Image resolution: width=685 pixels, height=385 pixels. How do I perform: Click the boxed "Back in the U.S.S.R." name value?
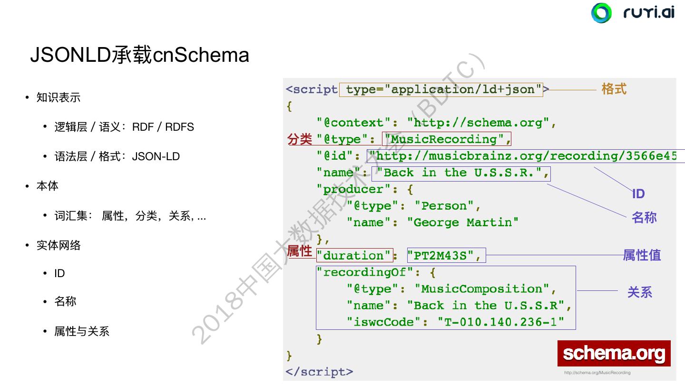460,173
